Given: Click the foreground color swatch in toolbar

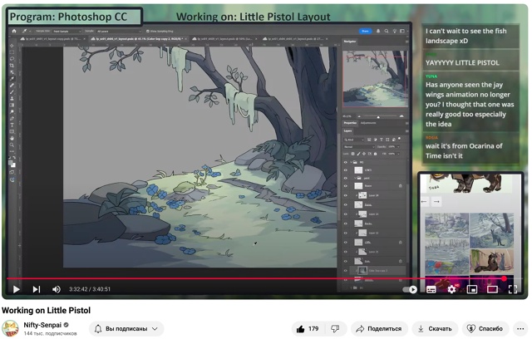Looking at the screenshot, I should tap(11, 163).
